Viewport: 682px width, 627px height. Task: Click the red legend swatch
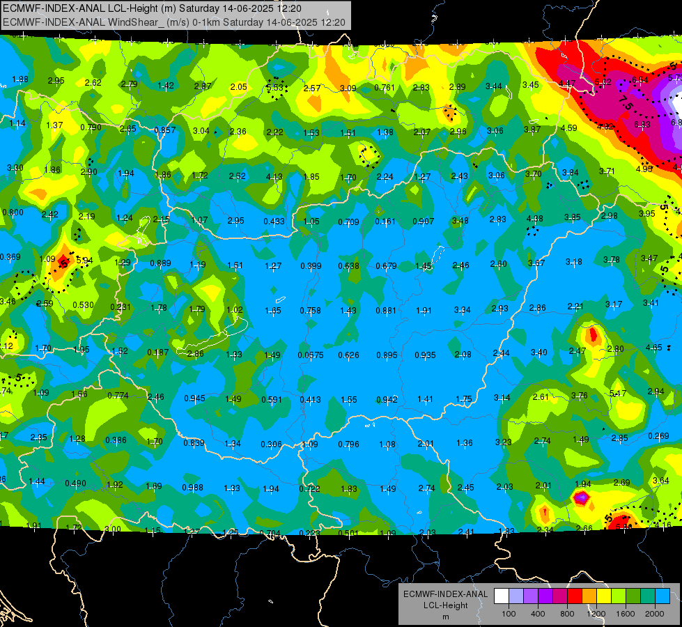tap(575, 596)
